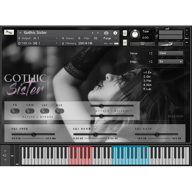192x192 pixels.
Task: Toggle the IRF reverb switch
Action: click(45, 111)
